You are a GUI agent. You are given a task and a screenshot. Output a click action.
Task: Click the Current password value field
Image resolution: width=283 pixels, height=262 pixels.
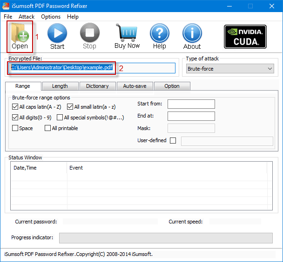110,222
